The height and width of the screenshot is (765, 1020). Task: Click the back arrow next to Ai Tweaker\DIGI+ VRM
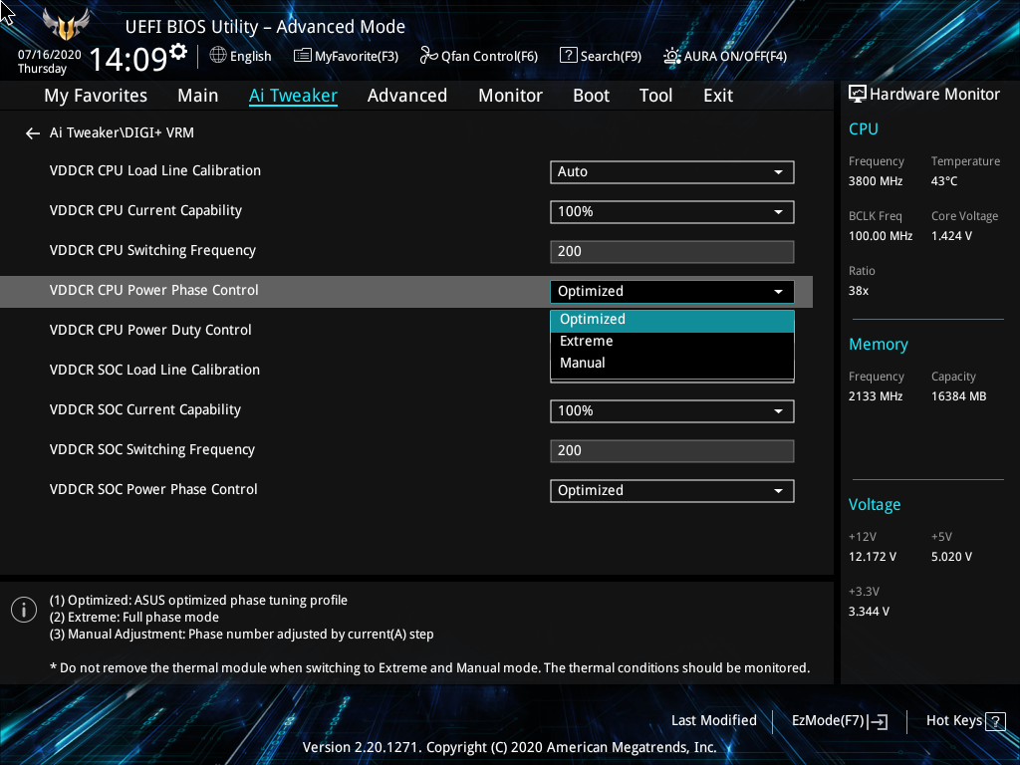tap(33, 133)
